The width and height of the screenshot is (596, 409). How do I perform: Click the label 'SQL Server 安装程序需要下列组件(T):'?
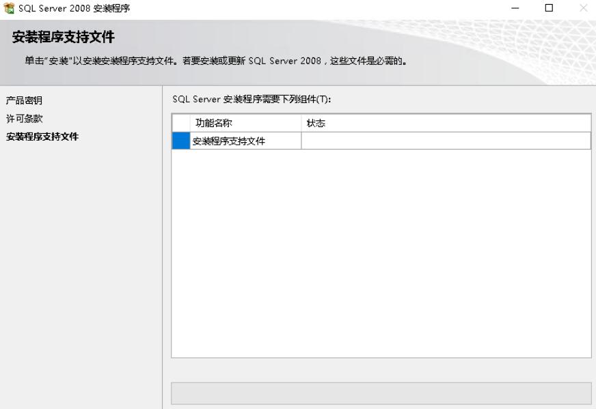(252, 100)
